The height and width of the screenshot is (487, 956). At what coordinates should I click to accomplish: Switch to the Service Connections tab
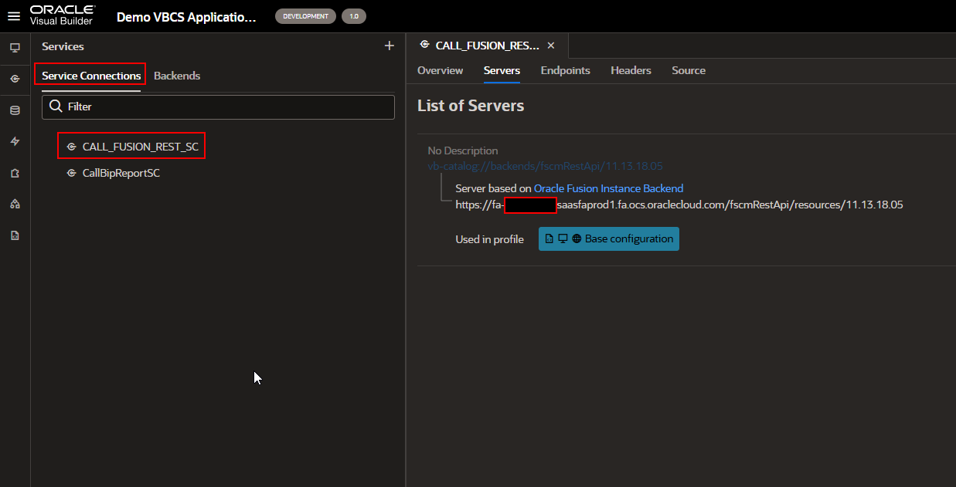click(x=91, y=76)
